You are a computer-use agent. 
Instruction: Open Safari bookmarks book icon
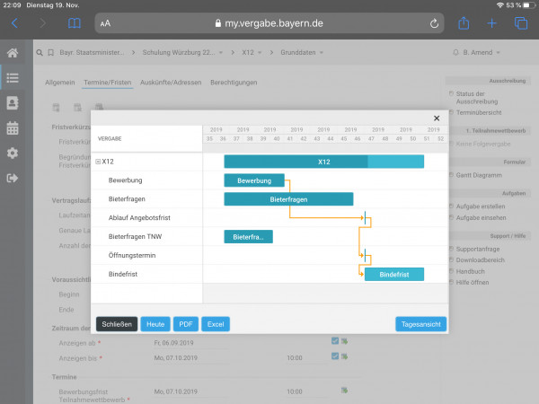pos(74,23)
